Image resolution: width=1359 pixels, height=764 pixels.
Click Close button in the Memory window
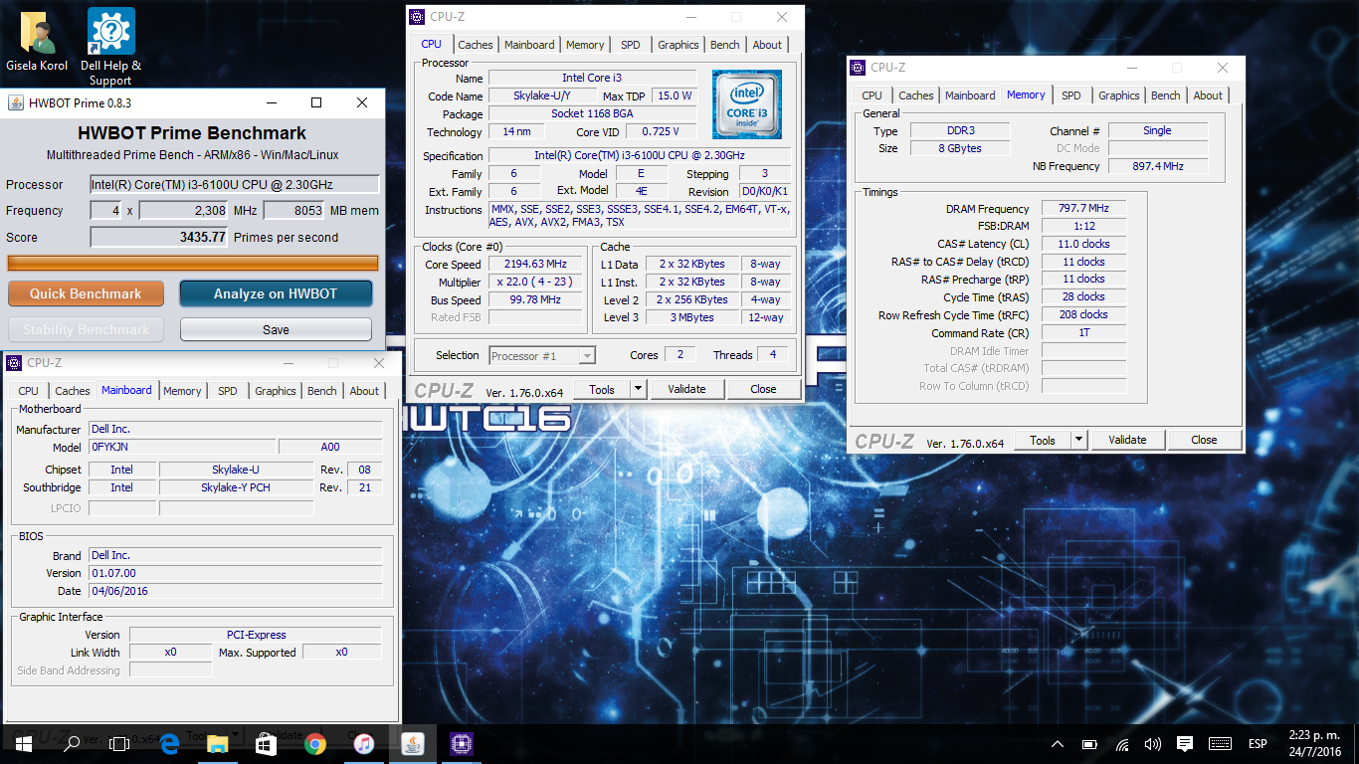click(1204, 440)
